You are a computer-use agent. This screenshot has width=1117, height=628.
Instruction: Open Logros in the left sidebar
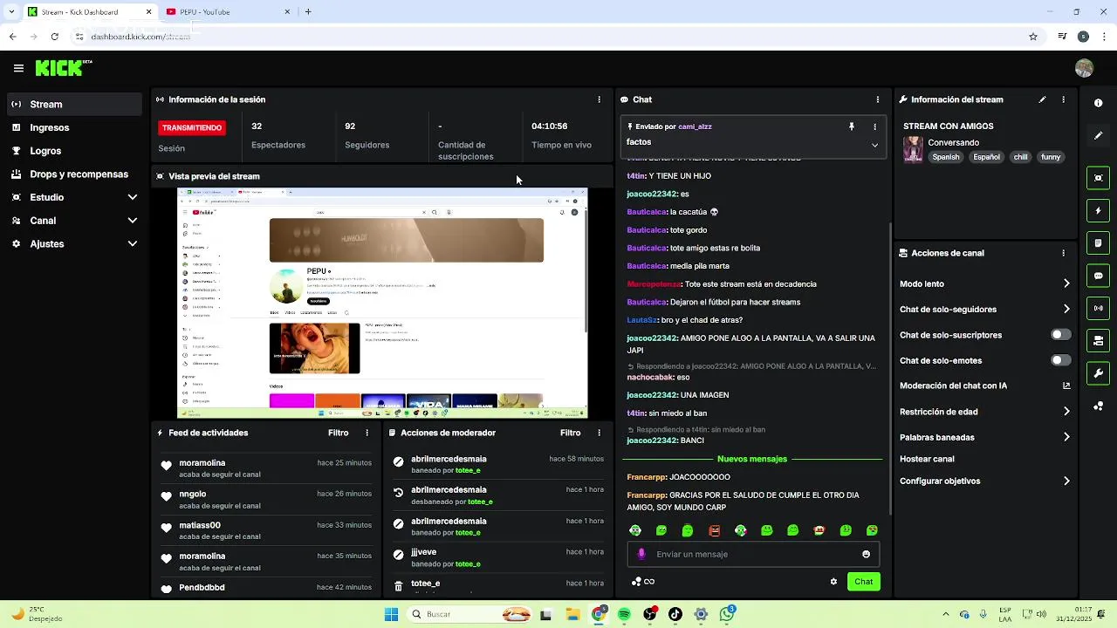[x=74, y=151]
